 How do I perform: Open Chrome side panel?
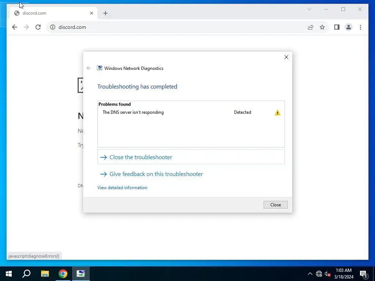point(337,27)
